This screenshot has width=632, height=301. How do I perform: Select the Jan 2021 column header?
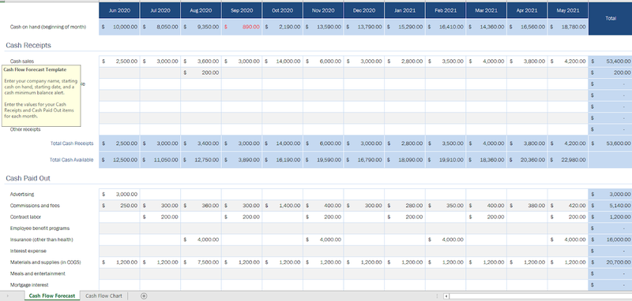point(404,11)
